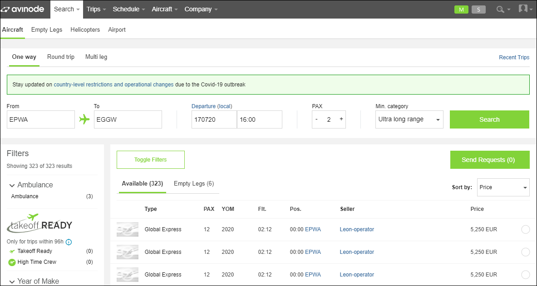Click the Seller column header

pos(347,209)
